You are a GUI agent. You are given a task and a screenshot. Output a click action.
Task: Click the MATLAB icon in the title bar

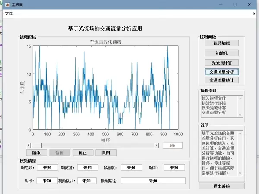point(7,4)
